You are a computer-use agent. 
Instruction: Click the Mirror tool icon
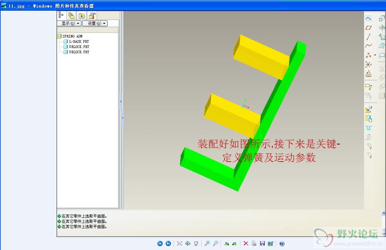click(382, 68)
